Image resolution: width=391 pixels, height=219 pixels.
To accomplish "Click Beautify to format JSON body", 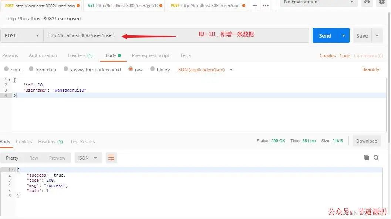I will 371,69.
